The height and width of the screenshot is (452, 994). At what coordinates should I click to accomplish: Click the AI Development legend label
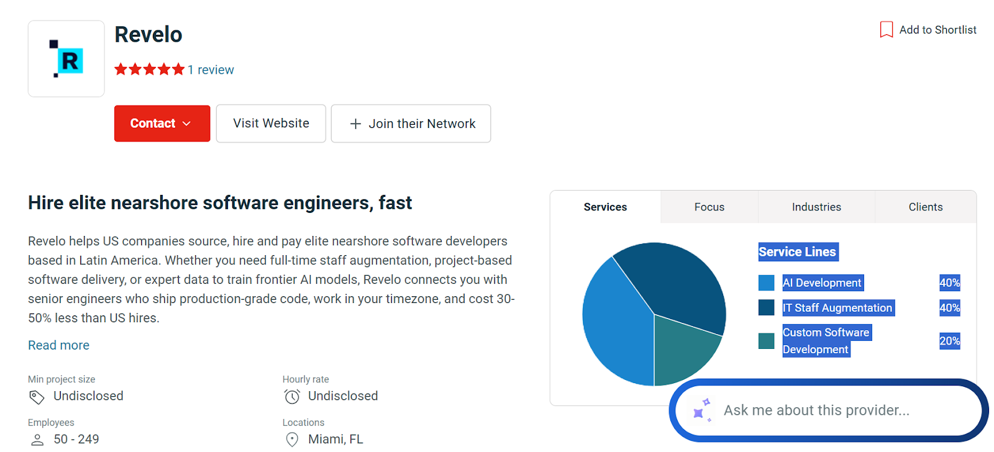tap(823, 283)
